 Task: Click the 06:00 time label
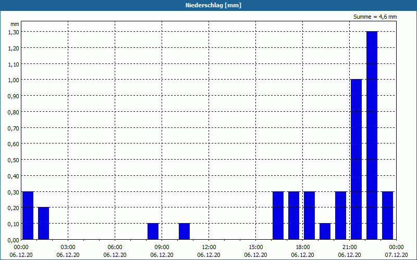click(115, 248)
